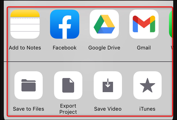Select the iTunes star icon
Screen dimensions: 177x120
(147, 85)
